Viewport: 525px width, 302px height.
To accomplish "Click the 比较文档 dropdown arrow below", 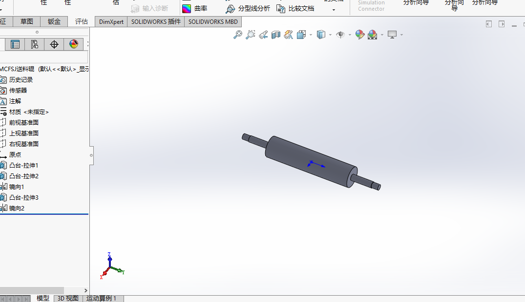I will pyautogui.click(x=334, y=10).
